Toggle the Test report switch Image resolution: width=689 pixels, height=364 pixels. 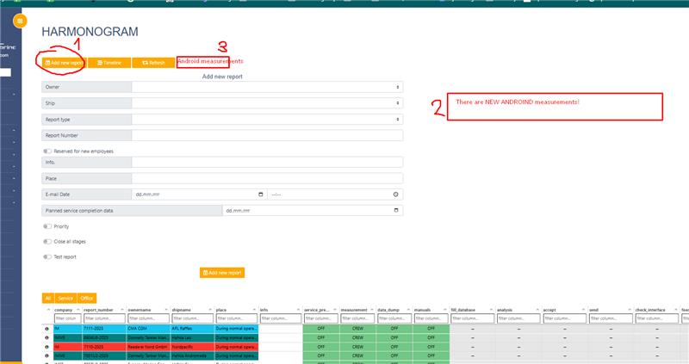47,256
